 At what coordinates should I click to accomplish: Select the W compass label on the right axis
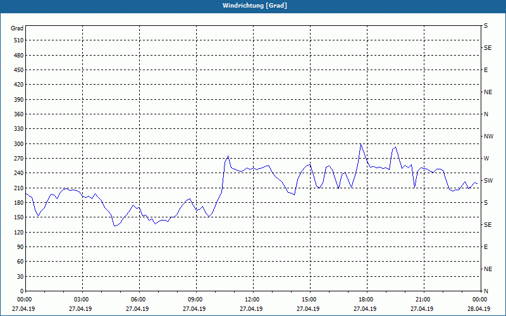(x=486, y=159)
